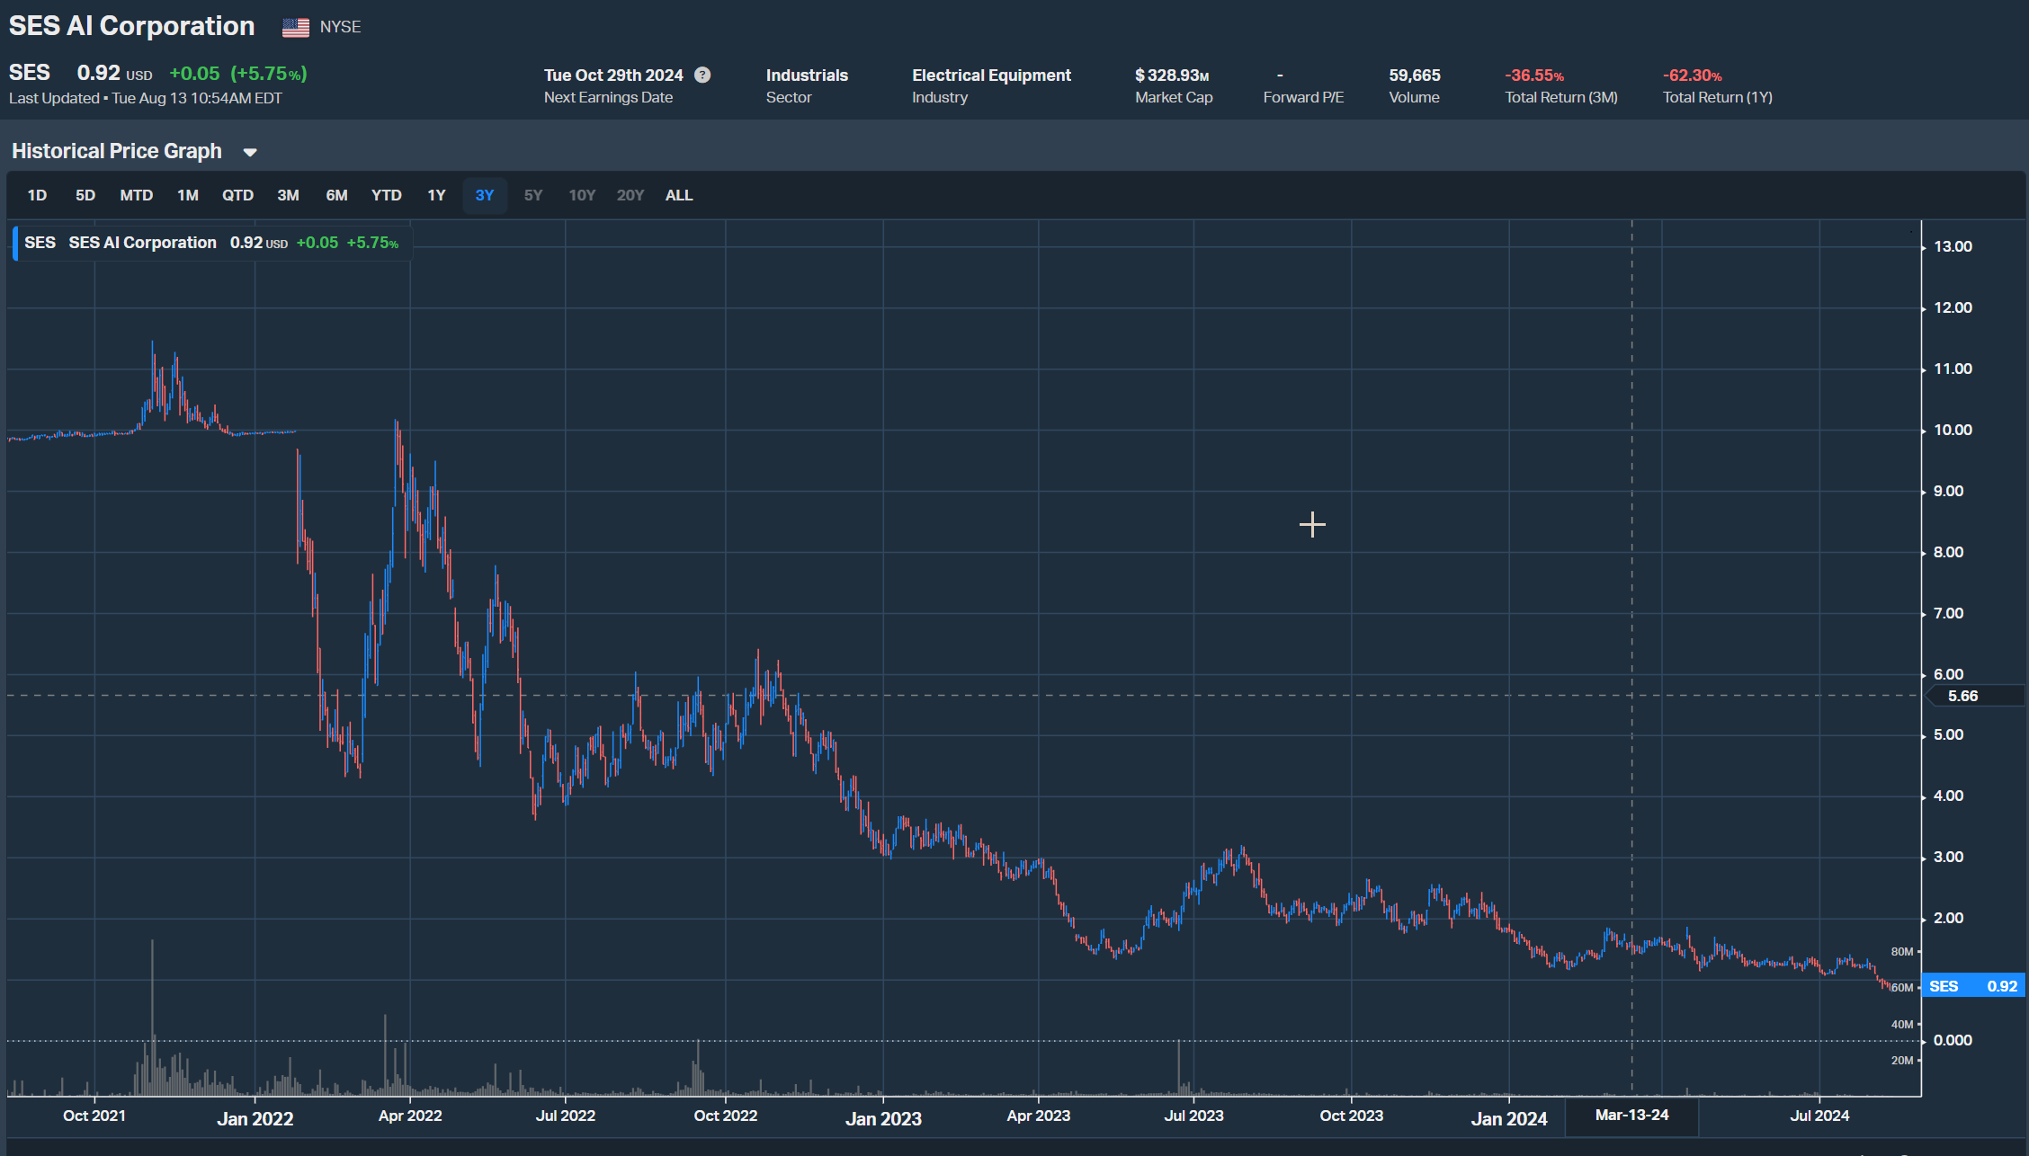Click the active 3Y range button
Screen dimensions: 2029x1156
click(x=485, y=195)
